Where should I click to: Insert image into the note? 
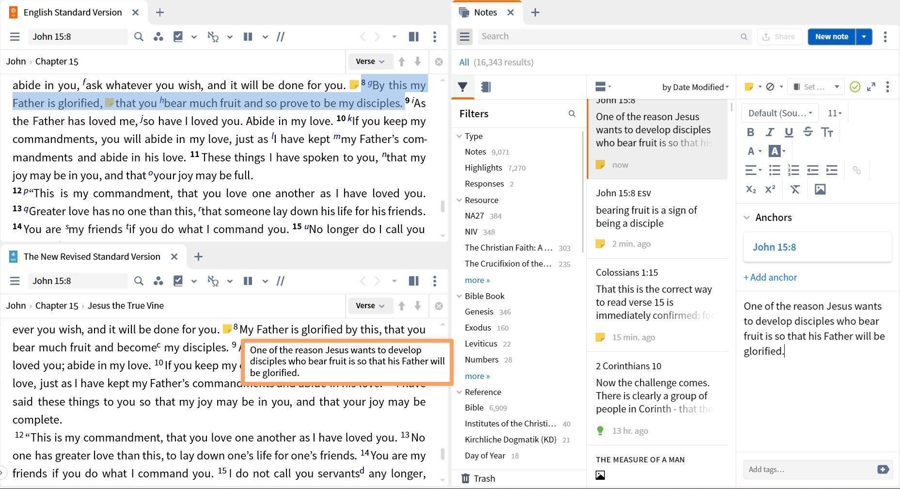pyautogui.click(x=820, y=189)
